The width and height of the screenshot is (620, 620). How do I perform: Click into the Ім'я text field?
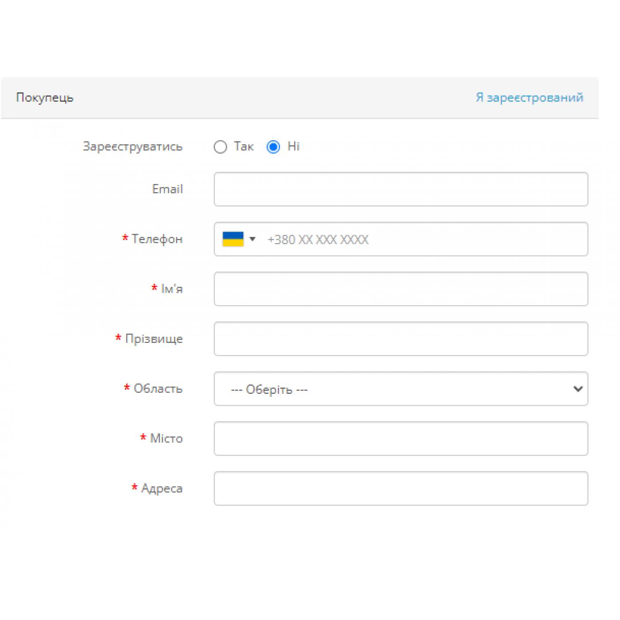click(401, 289)
